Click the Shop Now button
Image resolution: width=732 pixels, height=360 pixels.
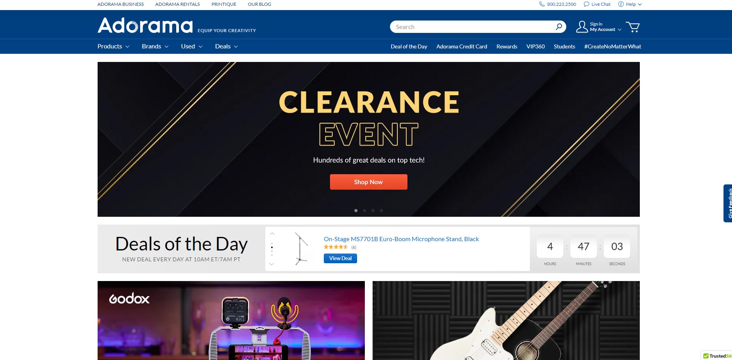tap(368, 182)
